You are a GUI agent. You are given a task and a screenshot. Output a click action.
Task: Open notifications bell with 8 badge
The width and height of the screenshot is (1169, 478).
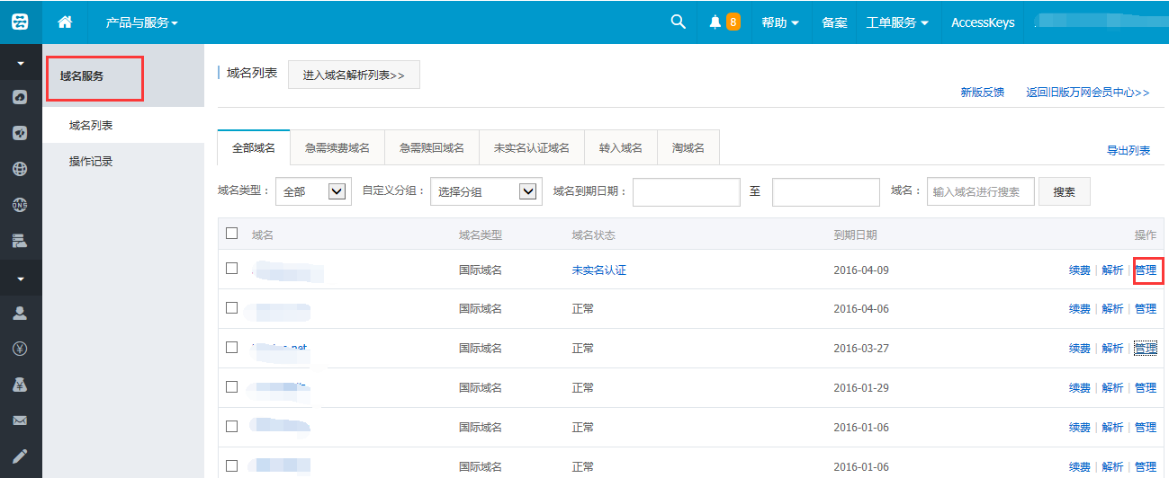pyautogui.click(x=724, y=22)
